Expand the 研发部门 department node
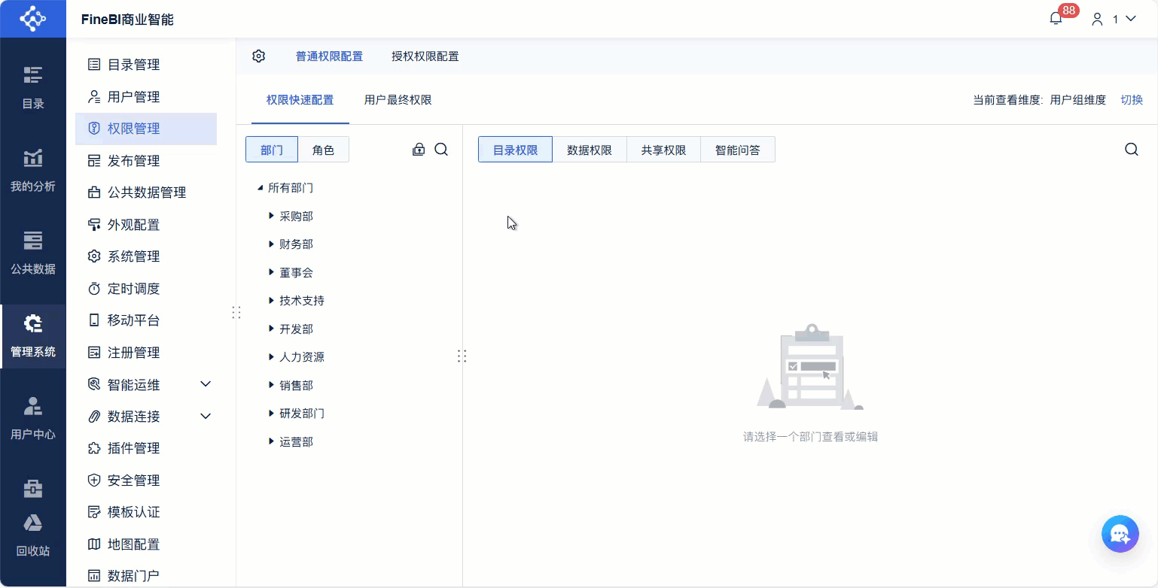 pyautogui.click(x=272, y=414)
